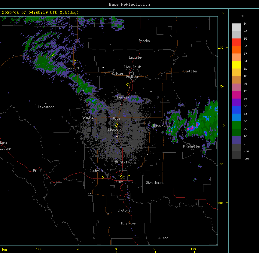Image resolution: width=259 pixels, height=253 pixels.
Task: Click the Sylvan label
Action: (117, 74)
